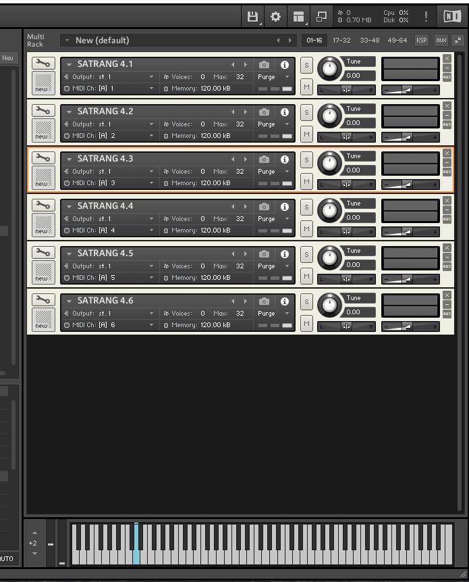Image resolution: width=469 pixels, height=582 pixels.
Task: Switch to rack page 17-32
Action: coord(341,40)
